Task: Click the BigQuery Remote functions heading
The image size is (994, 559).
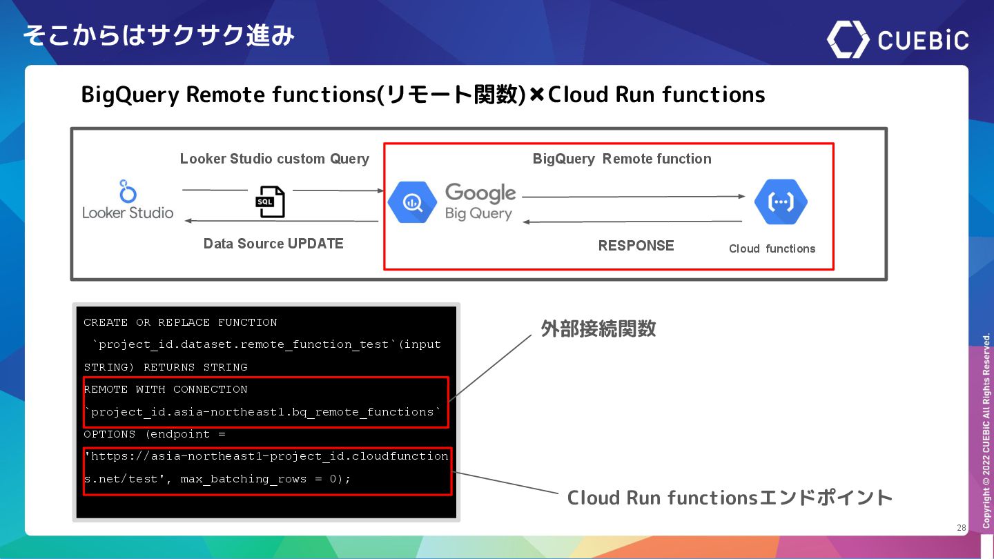Action: coord(423,95)
